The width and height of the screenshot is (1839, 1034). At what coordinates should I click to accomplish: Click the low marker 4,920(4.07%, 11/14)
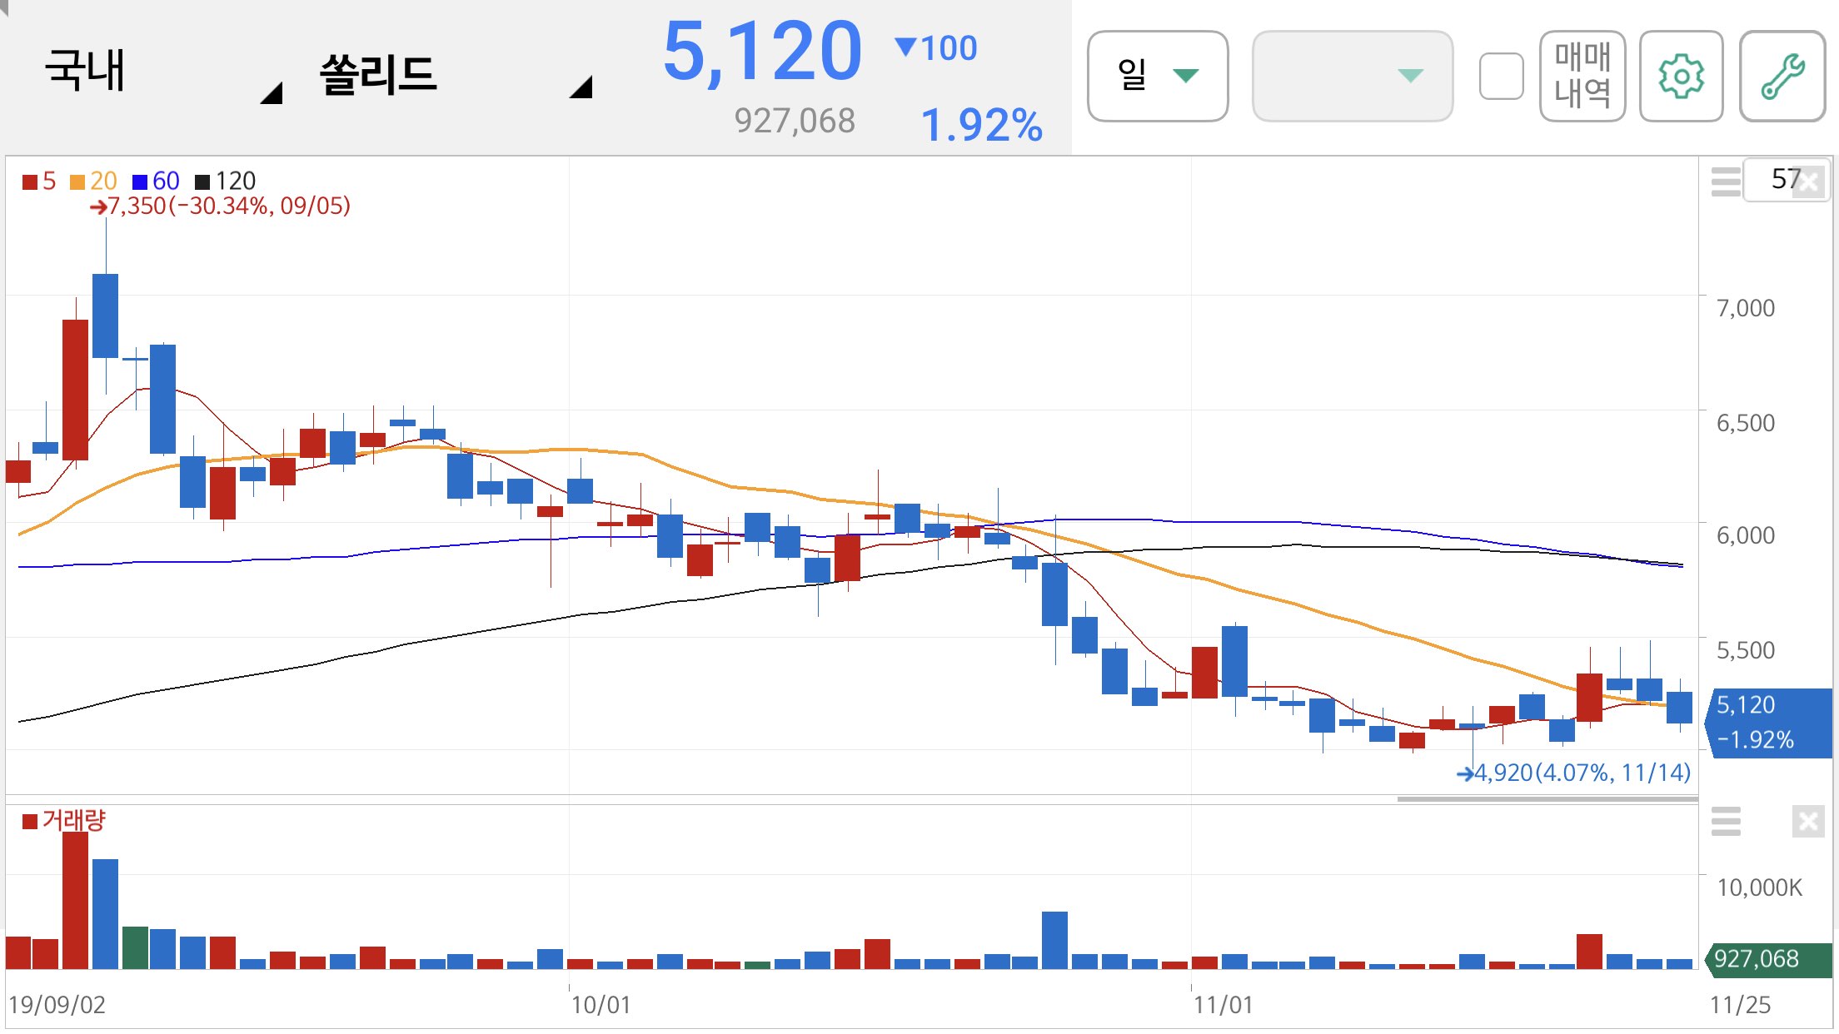point(1573,773)
